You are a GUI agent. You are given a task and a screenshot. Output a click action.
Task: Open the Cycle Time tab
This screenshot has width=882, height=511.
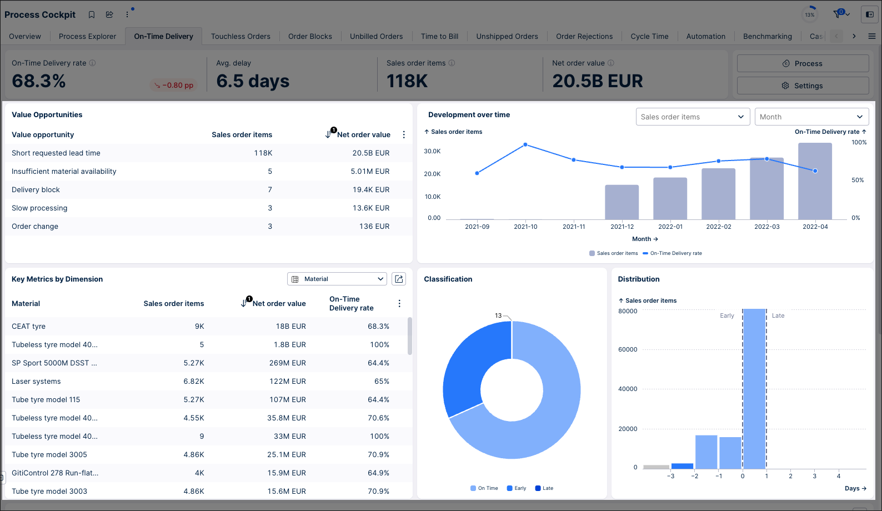(x=649, y=36)
